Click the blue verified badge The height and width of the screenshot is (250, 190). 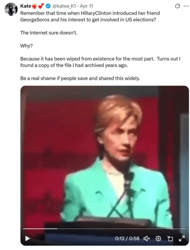pyautogui.click(x=48, y=6)
